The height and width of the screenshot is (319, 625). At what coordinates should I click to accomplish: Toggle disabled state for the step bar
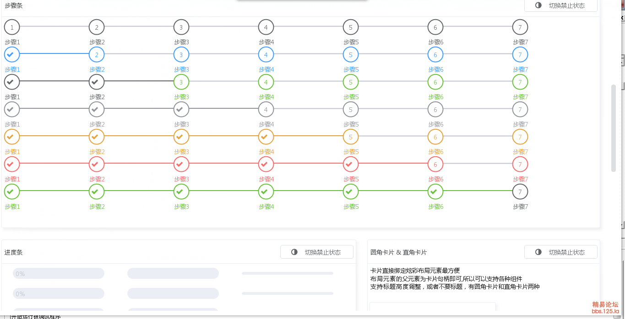[560, 5]
